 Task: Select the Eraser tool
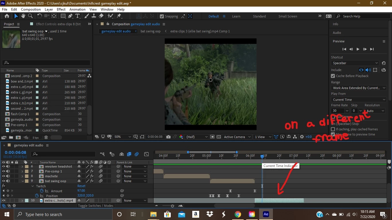(101, 16)
